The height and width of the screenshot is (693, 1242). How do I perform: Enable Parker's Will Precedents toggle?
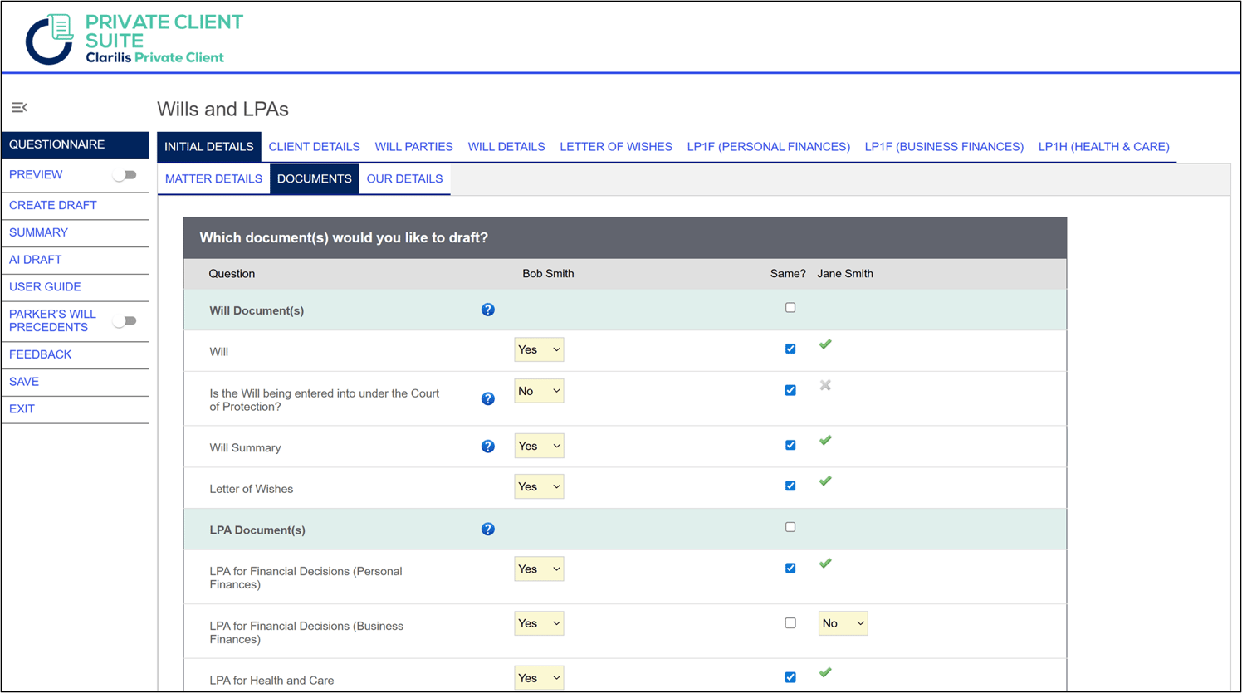125,321
